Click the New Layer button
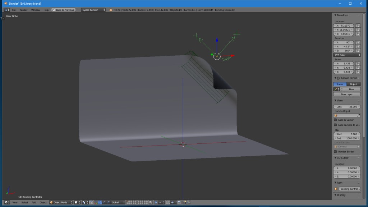The image size is (368, 207). 347,94
